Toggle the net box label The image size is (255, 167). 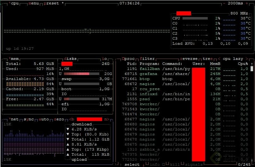pos(14,119)
